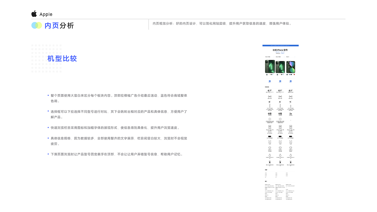Click the camera system icon in first column
This screenshot has height=212, width=377.
(269, 102)
